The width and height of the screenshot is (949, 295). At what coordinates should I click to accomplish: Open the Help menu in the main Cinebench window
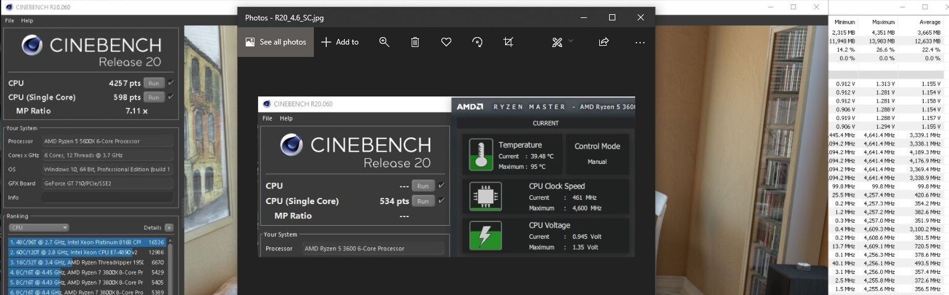[27, 20]
